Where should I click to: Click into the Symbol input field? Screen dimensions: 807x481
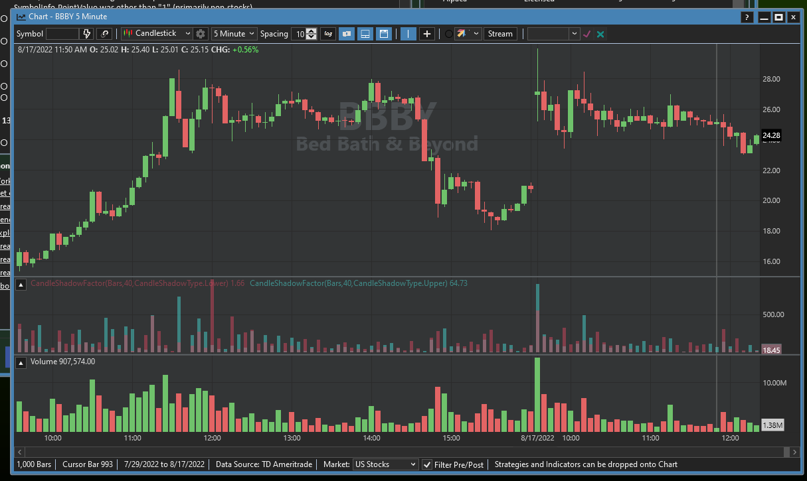tap(62, 34)
